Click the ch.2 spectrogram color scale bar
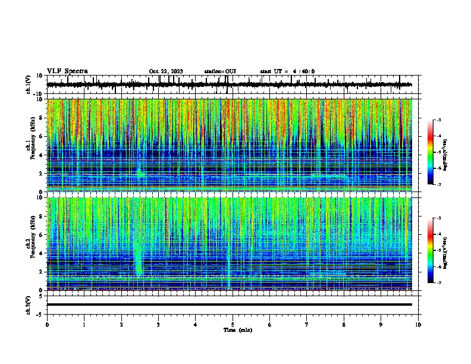This screenshot has width=471, height=364. [430, 250]
